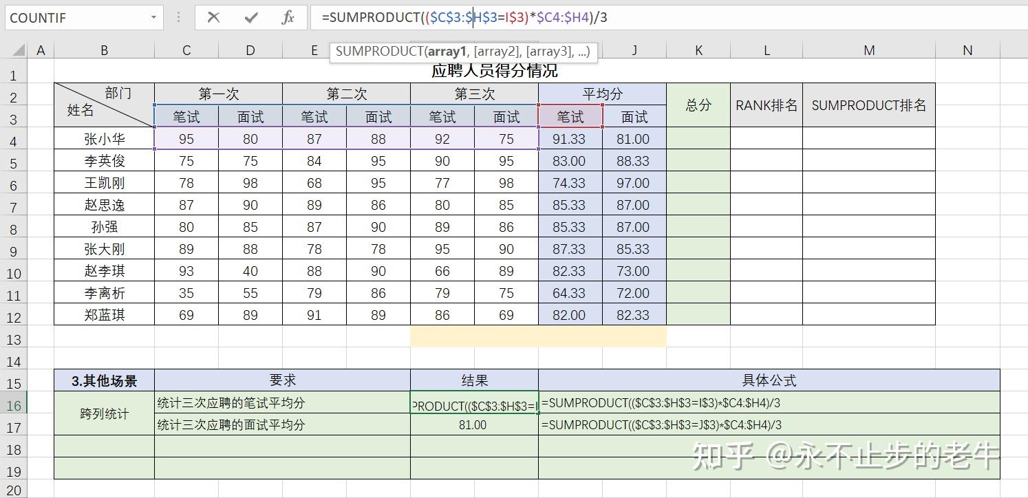Open Insert Function fx dialog
Screen dimensions: 1028x498
(x=288, y=18)
